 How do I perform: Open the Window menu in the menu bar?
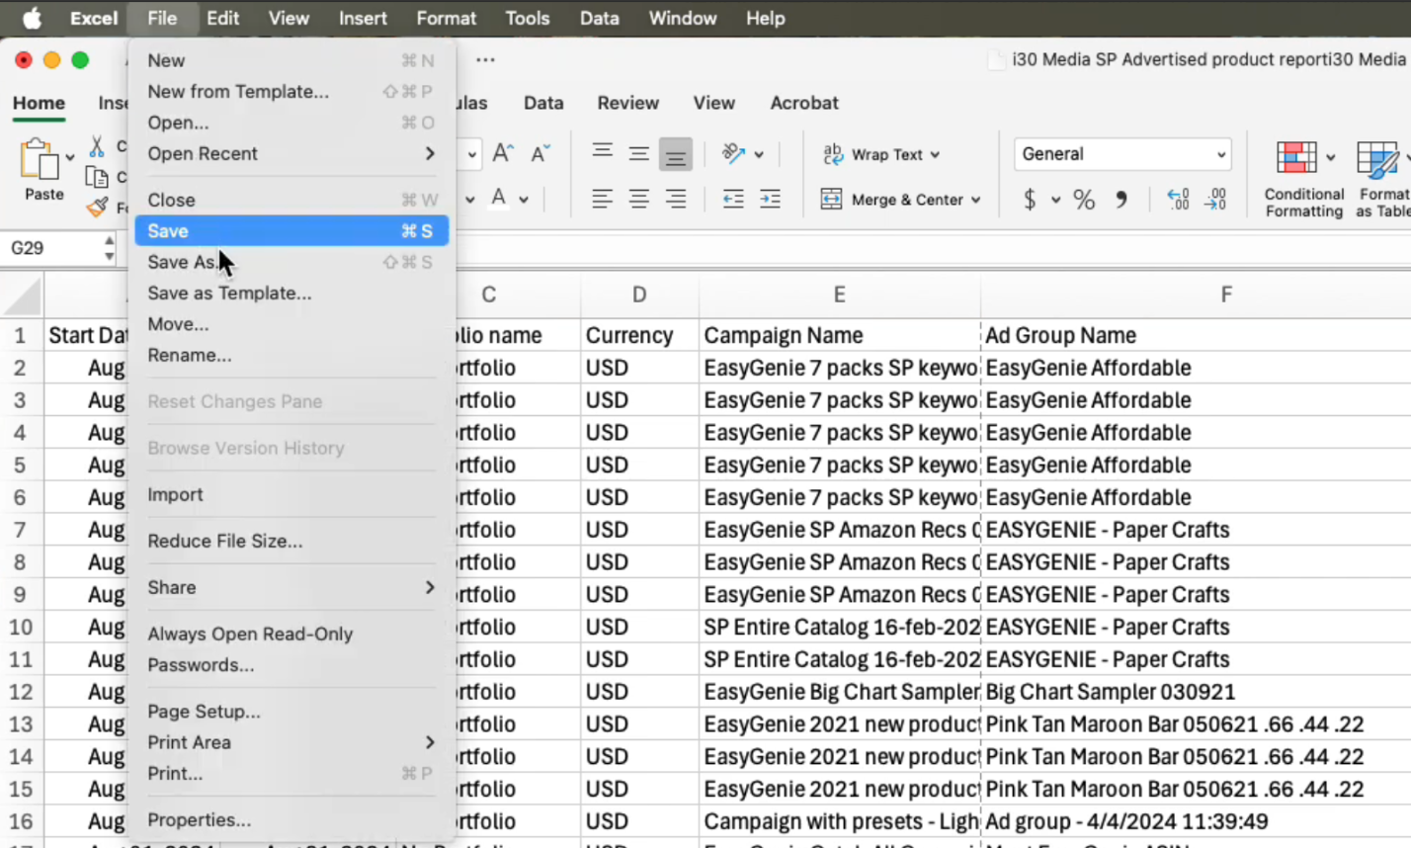pyautogui.click(x=683, y=18)
